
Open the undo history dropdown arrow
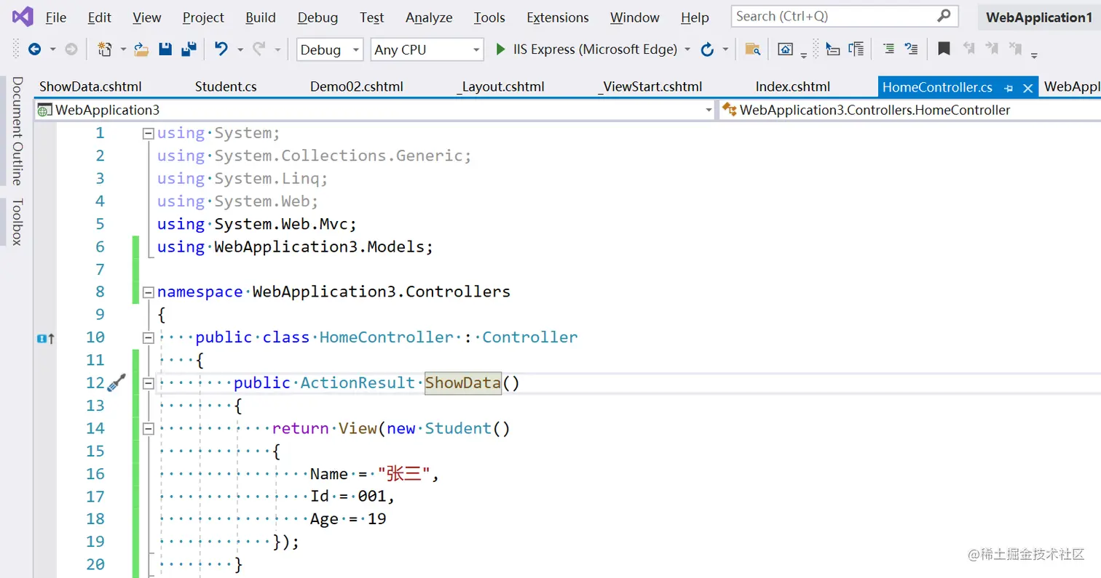coord(240,49)
